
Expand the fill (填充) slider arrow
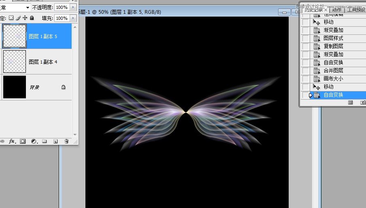[x=73, y=18]
